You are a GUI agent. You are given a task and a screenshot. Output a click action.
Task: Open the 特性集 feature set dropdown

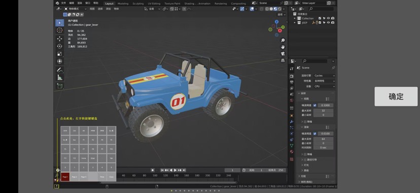click(x=324, y=81)
